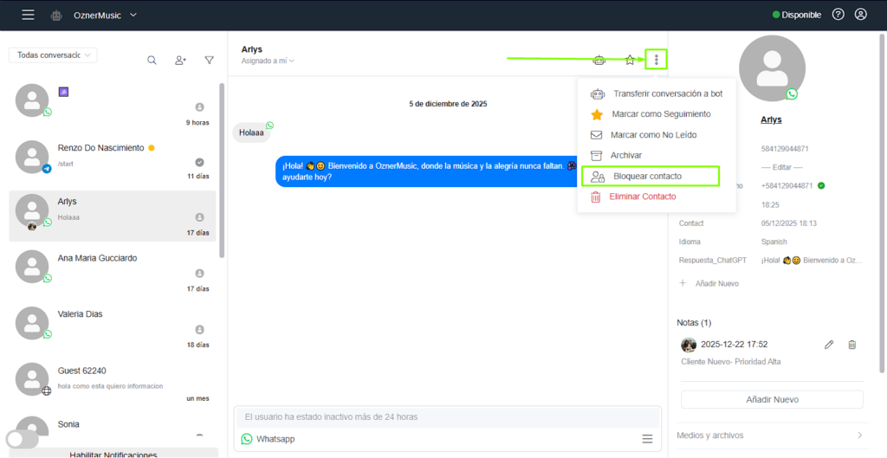Image resolution: width=887 pixels, height=458 pixels.
Task: Click the bot icon in chat header
Action: (599, 60)
